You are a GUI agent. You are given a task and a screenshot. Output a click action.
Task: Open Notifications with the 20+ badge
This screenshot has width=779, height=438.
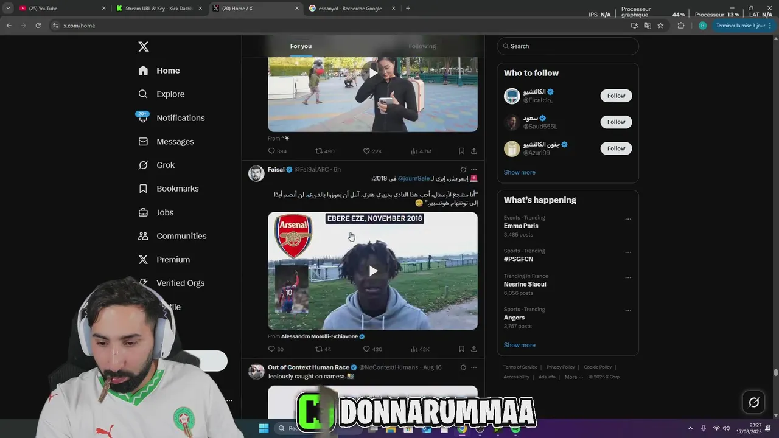pos(171,118)
